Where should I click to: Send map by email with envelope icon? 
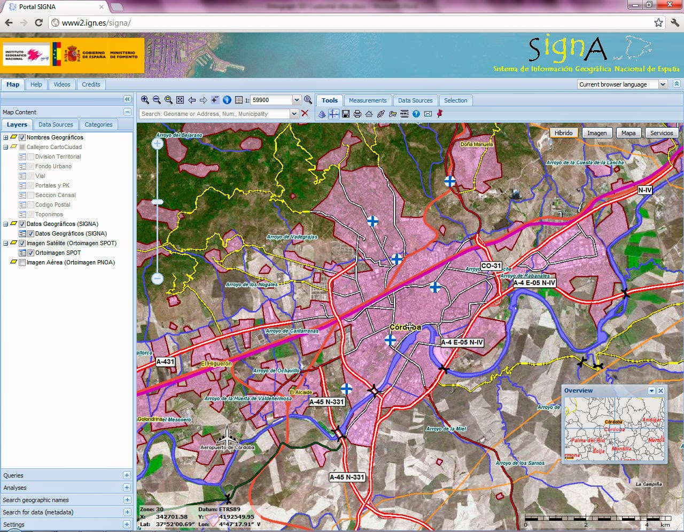(x=428, y=114)
